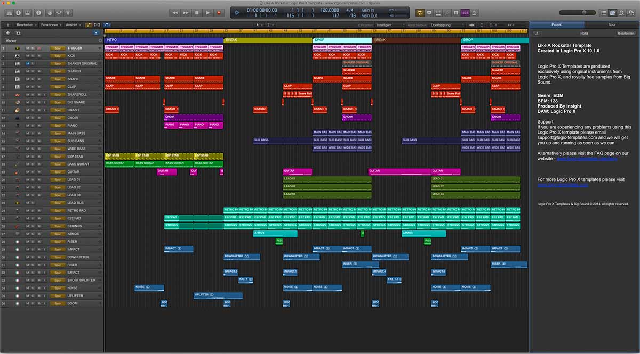Screen dimensions: 640x354
Task: Toggle the global tracks button
Action: [x=96, y=32]
